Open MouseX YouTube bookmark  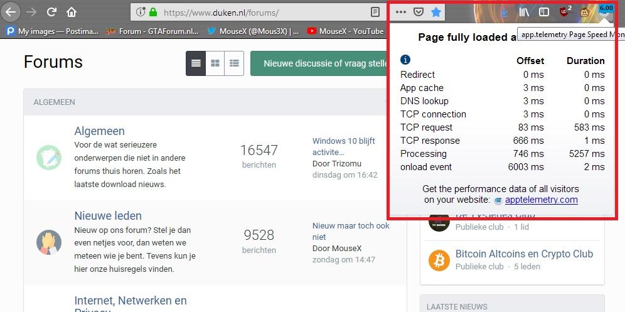(x=345, y=31)
